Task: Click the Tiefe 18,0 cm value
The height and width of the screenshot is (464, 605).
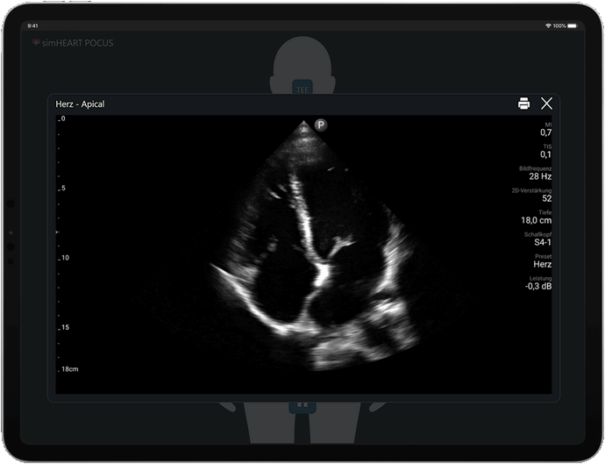Action: 536,220
